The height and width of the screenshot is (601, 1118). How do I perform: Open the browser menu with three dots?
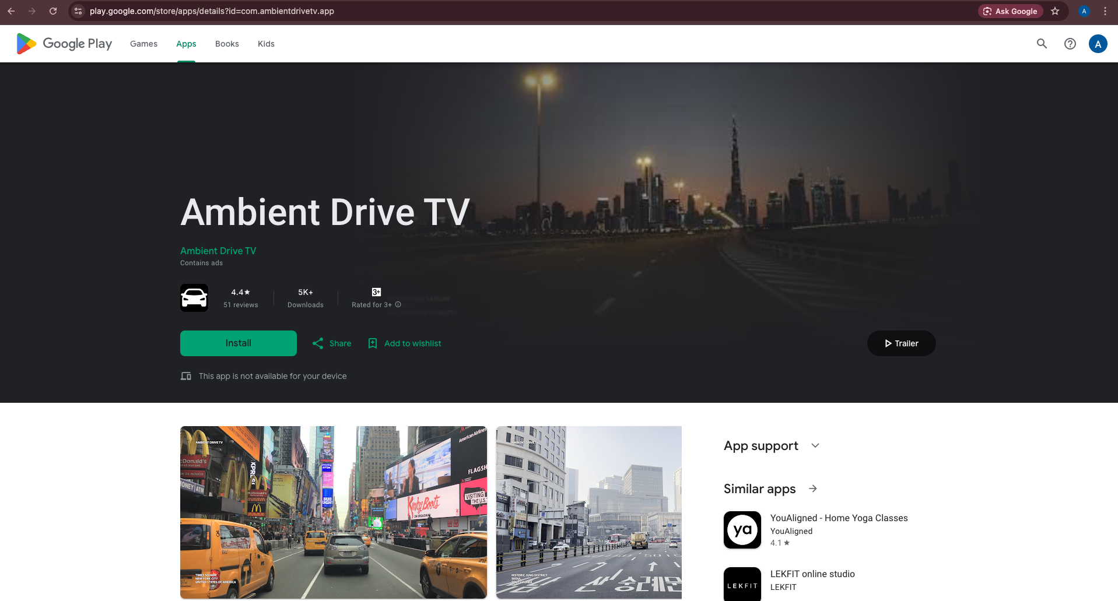(x=1104, y=11)
